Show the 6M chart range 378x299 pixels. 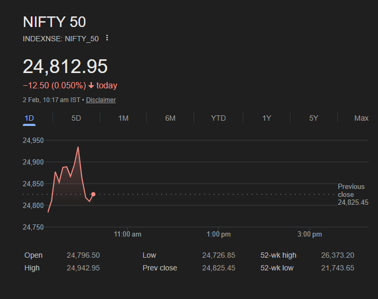[170, 118]
